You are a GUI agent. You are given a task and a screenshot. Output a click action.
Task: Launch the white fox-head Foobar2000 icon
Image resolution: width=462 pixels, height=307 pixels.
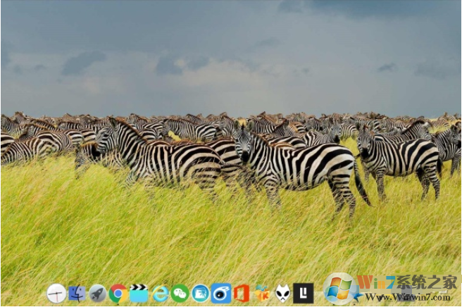click(282, 294)
